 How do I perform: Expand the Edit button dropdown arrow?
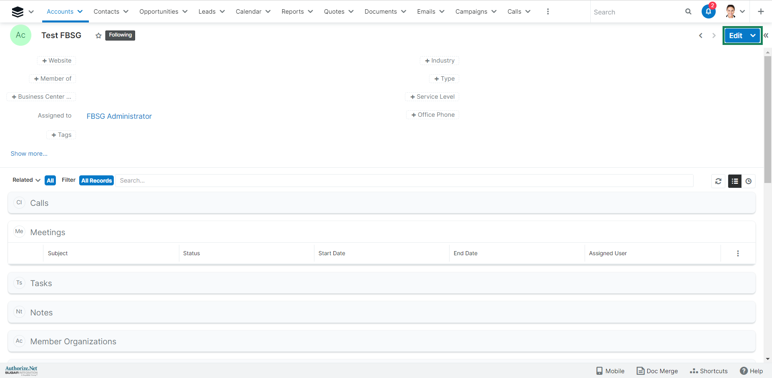[753, 36]
